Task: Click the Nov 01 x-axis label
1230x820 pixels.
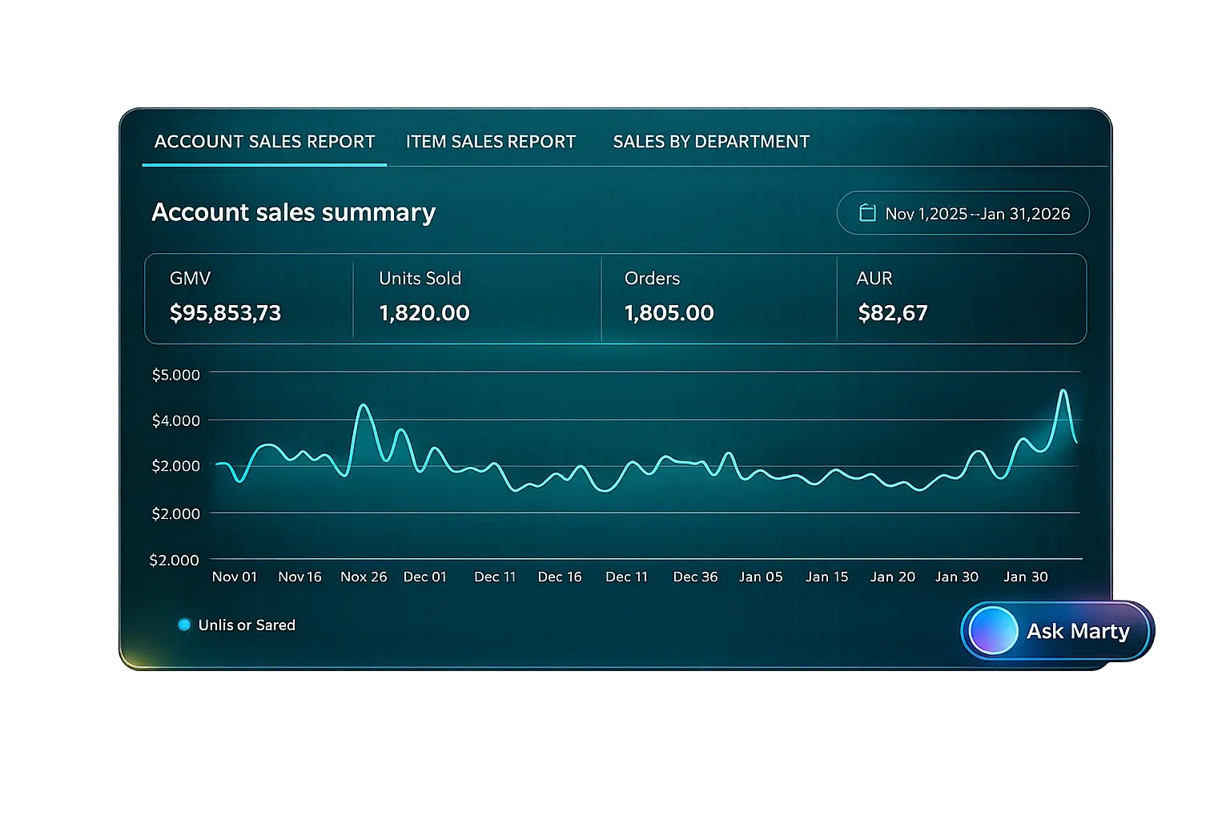Action: [234, 577]
